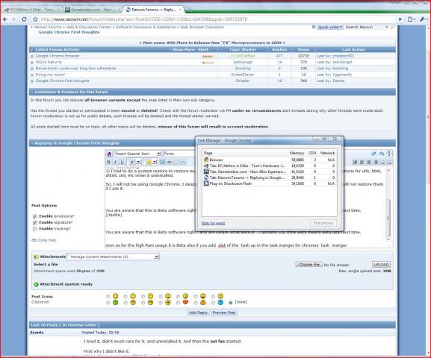Sort Task Manager by the Memory column
Viewport: 431px width, 358px height.
click(x=297, y=153)
